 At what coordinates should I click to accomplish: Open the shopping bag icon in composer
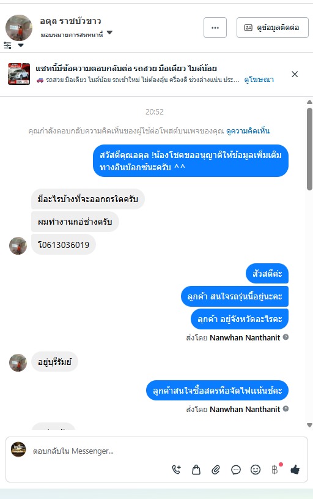(x=196, y=470)
